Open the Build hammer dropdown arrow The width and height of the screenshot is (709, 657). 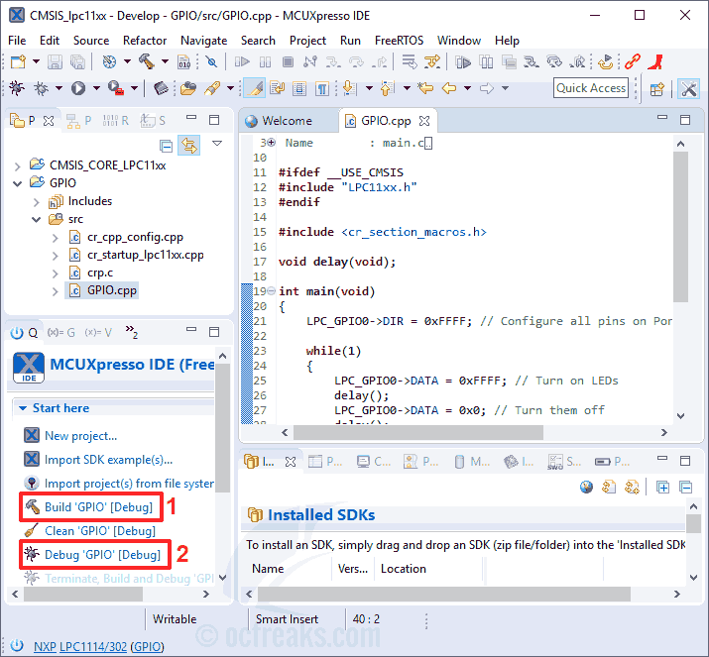tap(165, 61)
